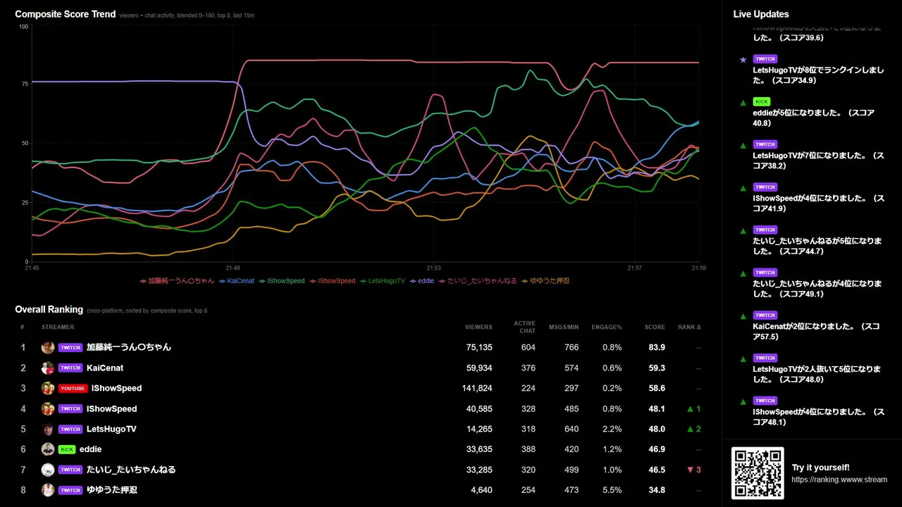Toggle the orange IShowSpeed legend entry

click(333, 281)
